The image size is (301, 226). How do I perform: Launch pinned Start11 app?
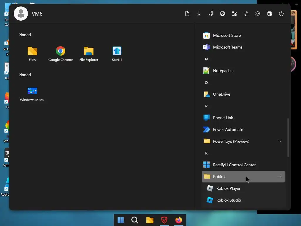117,54
